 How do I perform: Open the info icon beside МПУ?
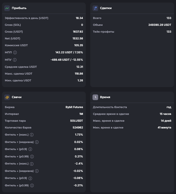[15, 60]
